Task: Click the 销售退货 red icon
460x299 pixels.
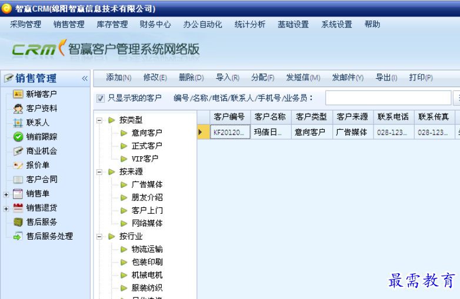Action: (18, 208)
